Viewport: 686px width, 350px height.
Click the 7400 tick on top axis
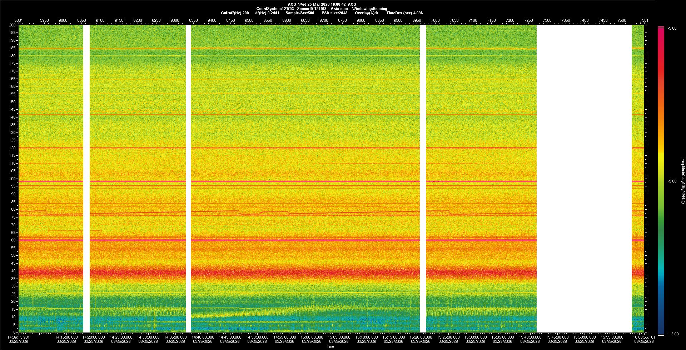[x=584, y=20]
